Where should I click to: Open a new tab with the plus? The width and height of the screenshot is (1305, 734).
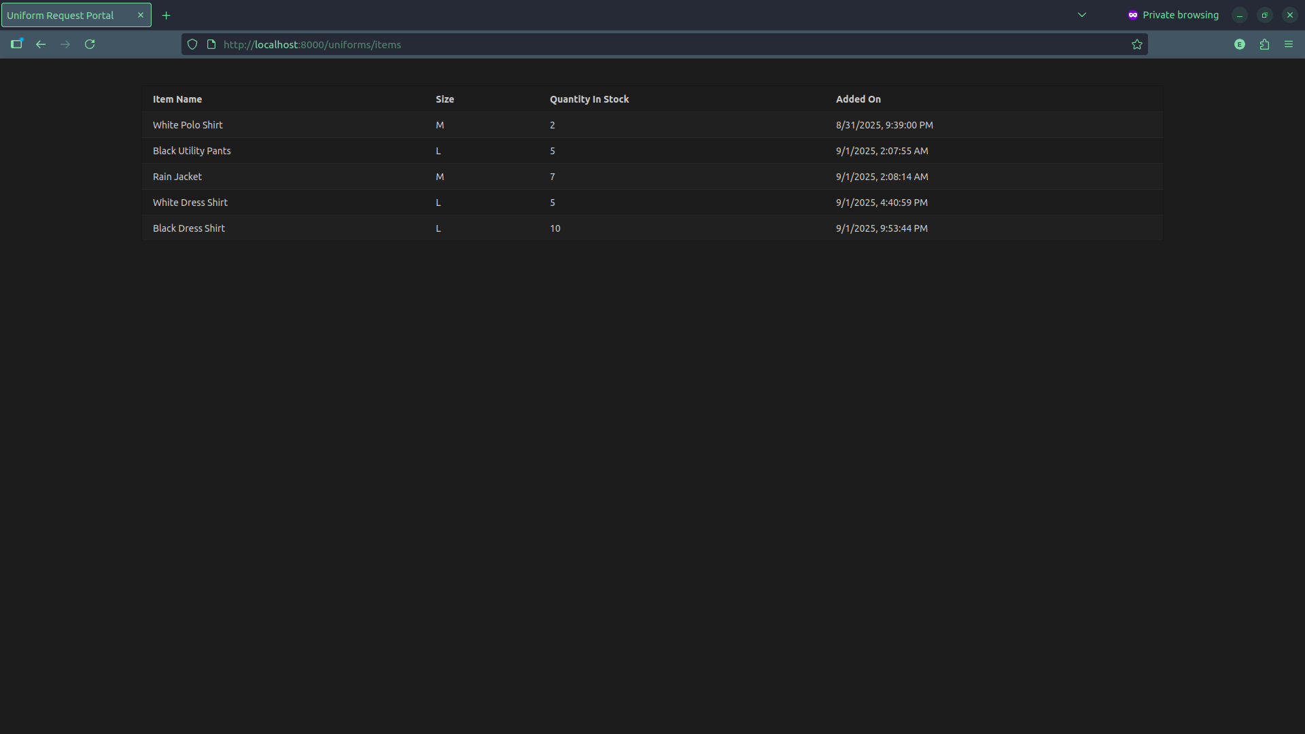pyautogui.click(x=166, y=14)
